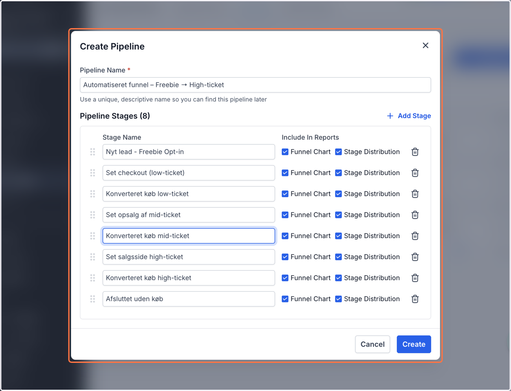Image resolution: width=511 pixels, height=391 pixels.
Task: Click drag handle beside 'Set checkout (low-ticket)'
Action: click(x=92, y=173)
